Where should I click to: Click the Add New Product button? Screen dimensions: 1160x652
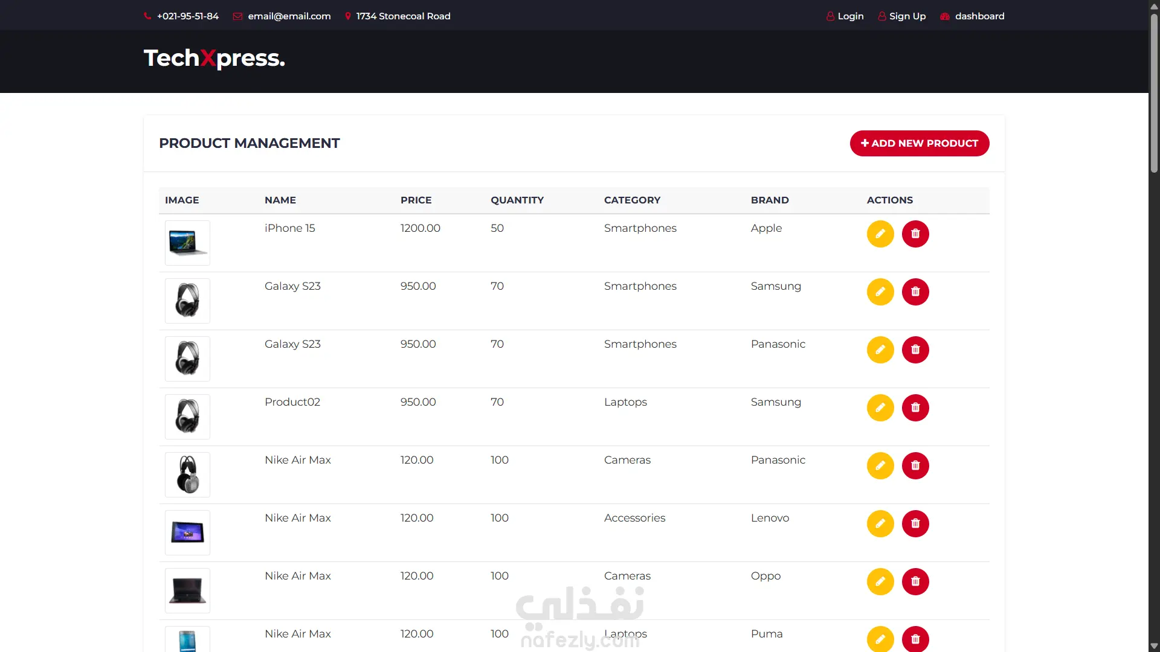[x=919, y=143]
